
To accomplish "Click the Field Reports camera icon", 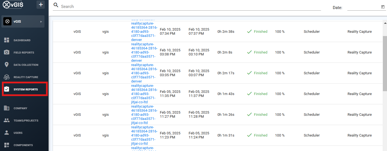I will [7, 52].
